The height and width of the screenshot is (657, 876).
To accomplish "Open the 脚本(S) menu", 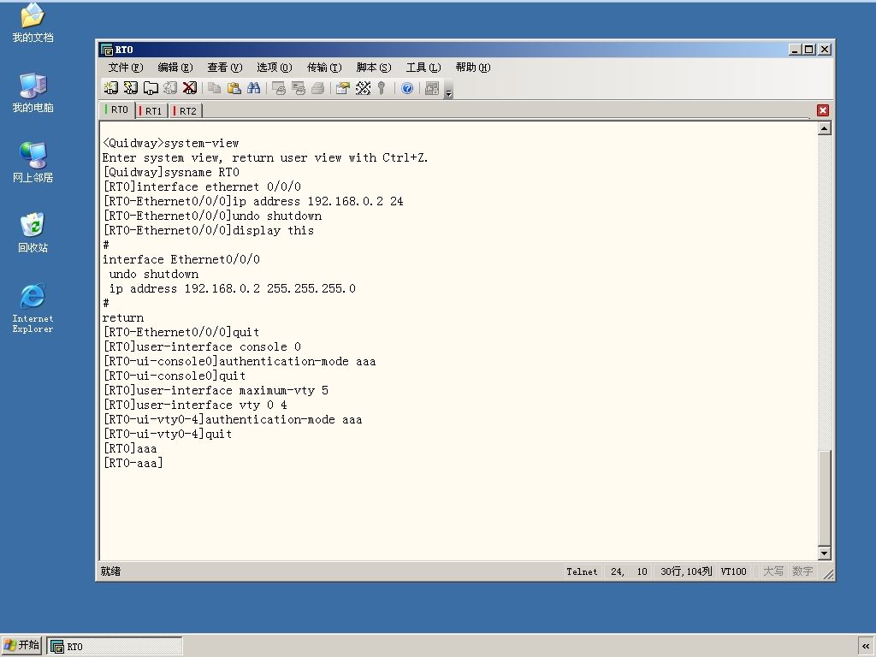I will click(374, 68).
